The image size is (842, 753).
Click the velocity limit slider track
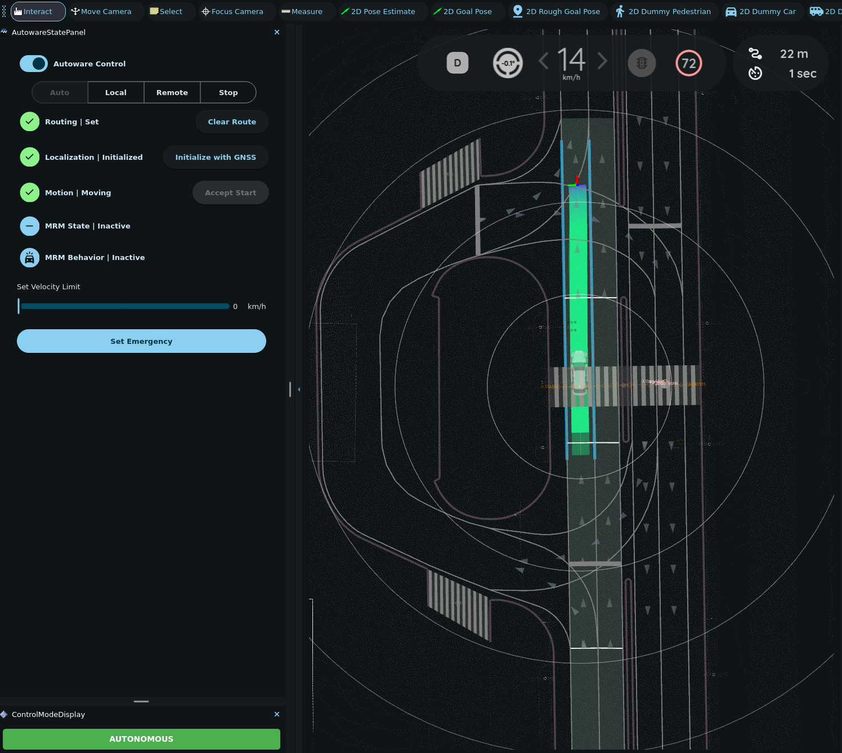(124, 306)
